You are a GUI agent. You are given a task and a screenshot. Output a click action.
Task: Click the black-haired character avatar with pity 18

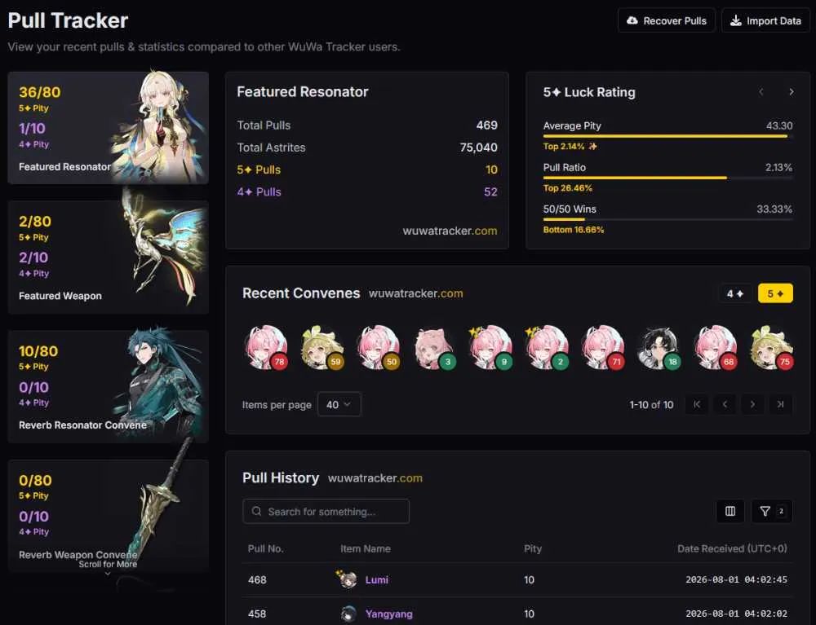click(x=659, y=347)
